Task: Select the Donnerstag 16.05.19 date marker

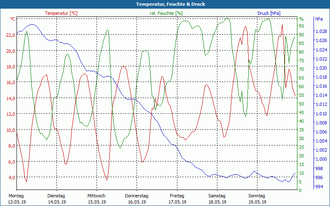Action: coord(137,199)
